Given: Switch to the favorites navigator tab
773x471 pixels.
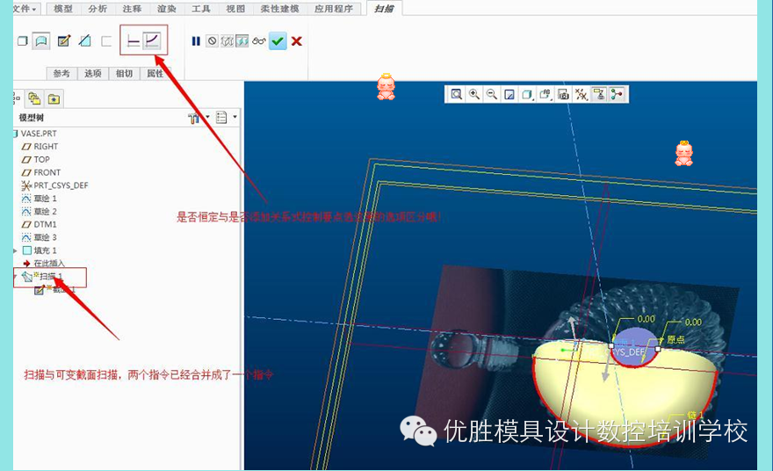Looking at the screenshot, I should click(54, 98).
